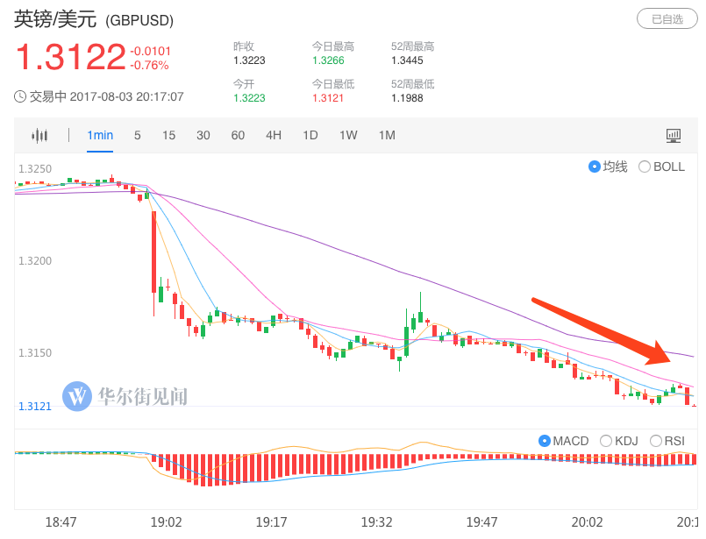The height and width of the screenshot is (539, 706).
Task: Click the candlestick chart type icon
Action: tap(39, 136)
